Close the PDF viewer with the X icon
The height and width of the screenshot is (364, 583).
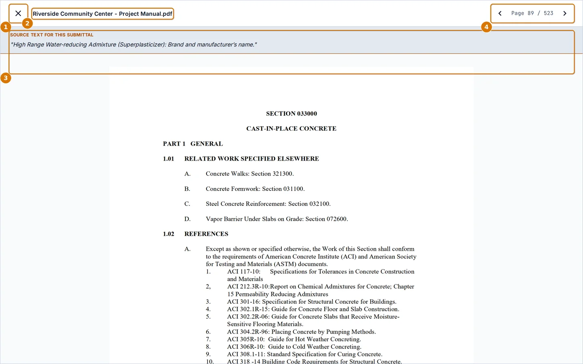tap(18, 13)
